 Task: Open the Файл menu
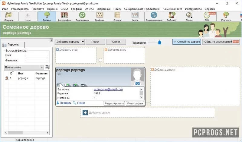pyautogui.click(x=5, y=9)
